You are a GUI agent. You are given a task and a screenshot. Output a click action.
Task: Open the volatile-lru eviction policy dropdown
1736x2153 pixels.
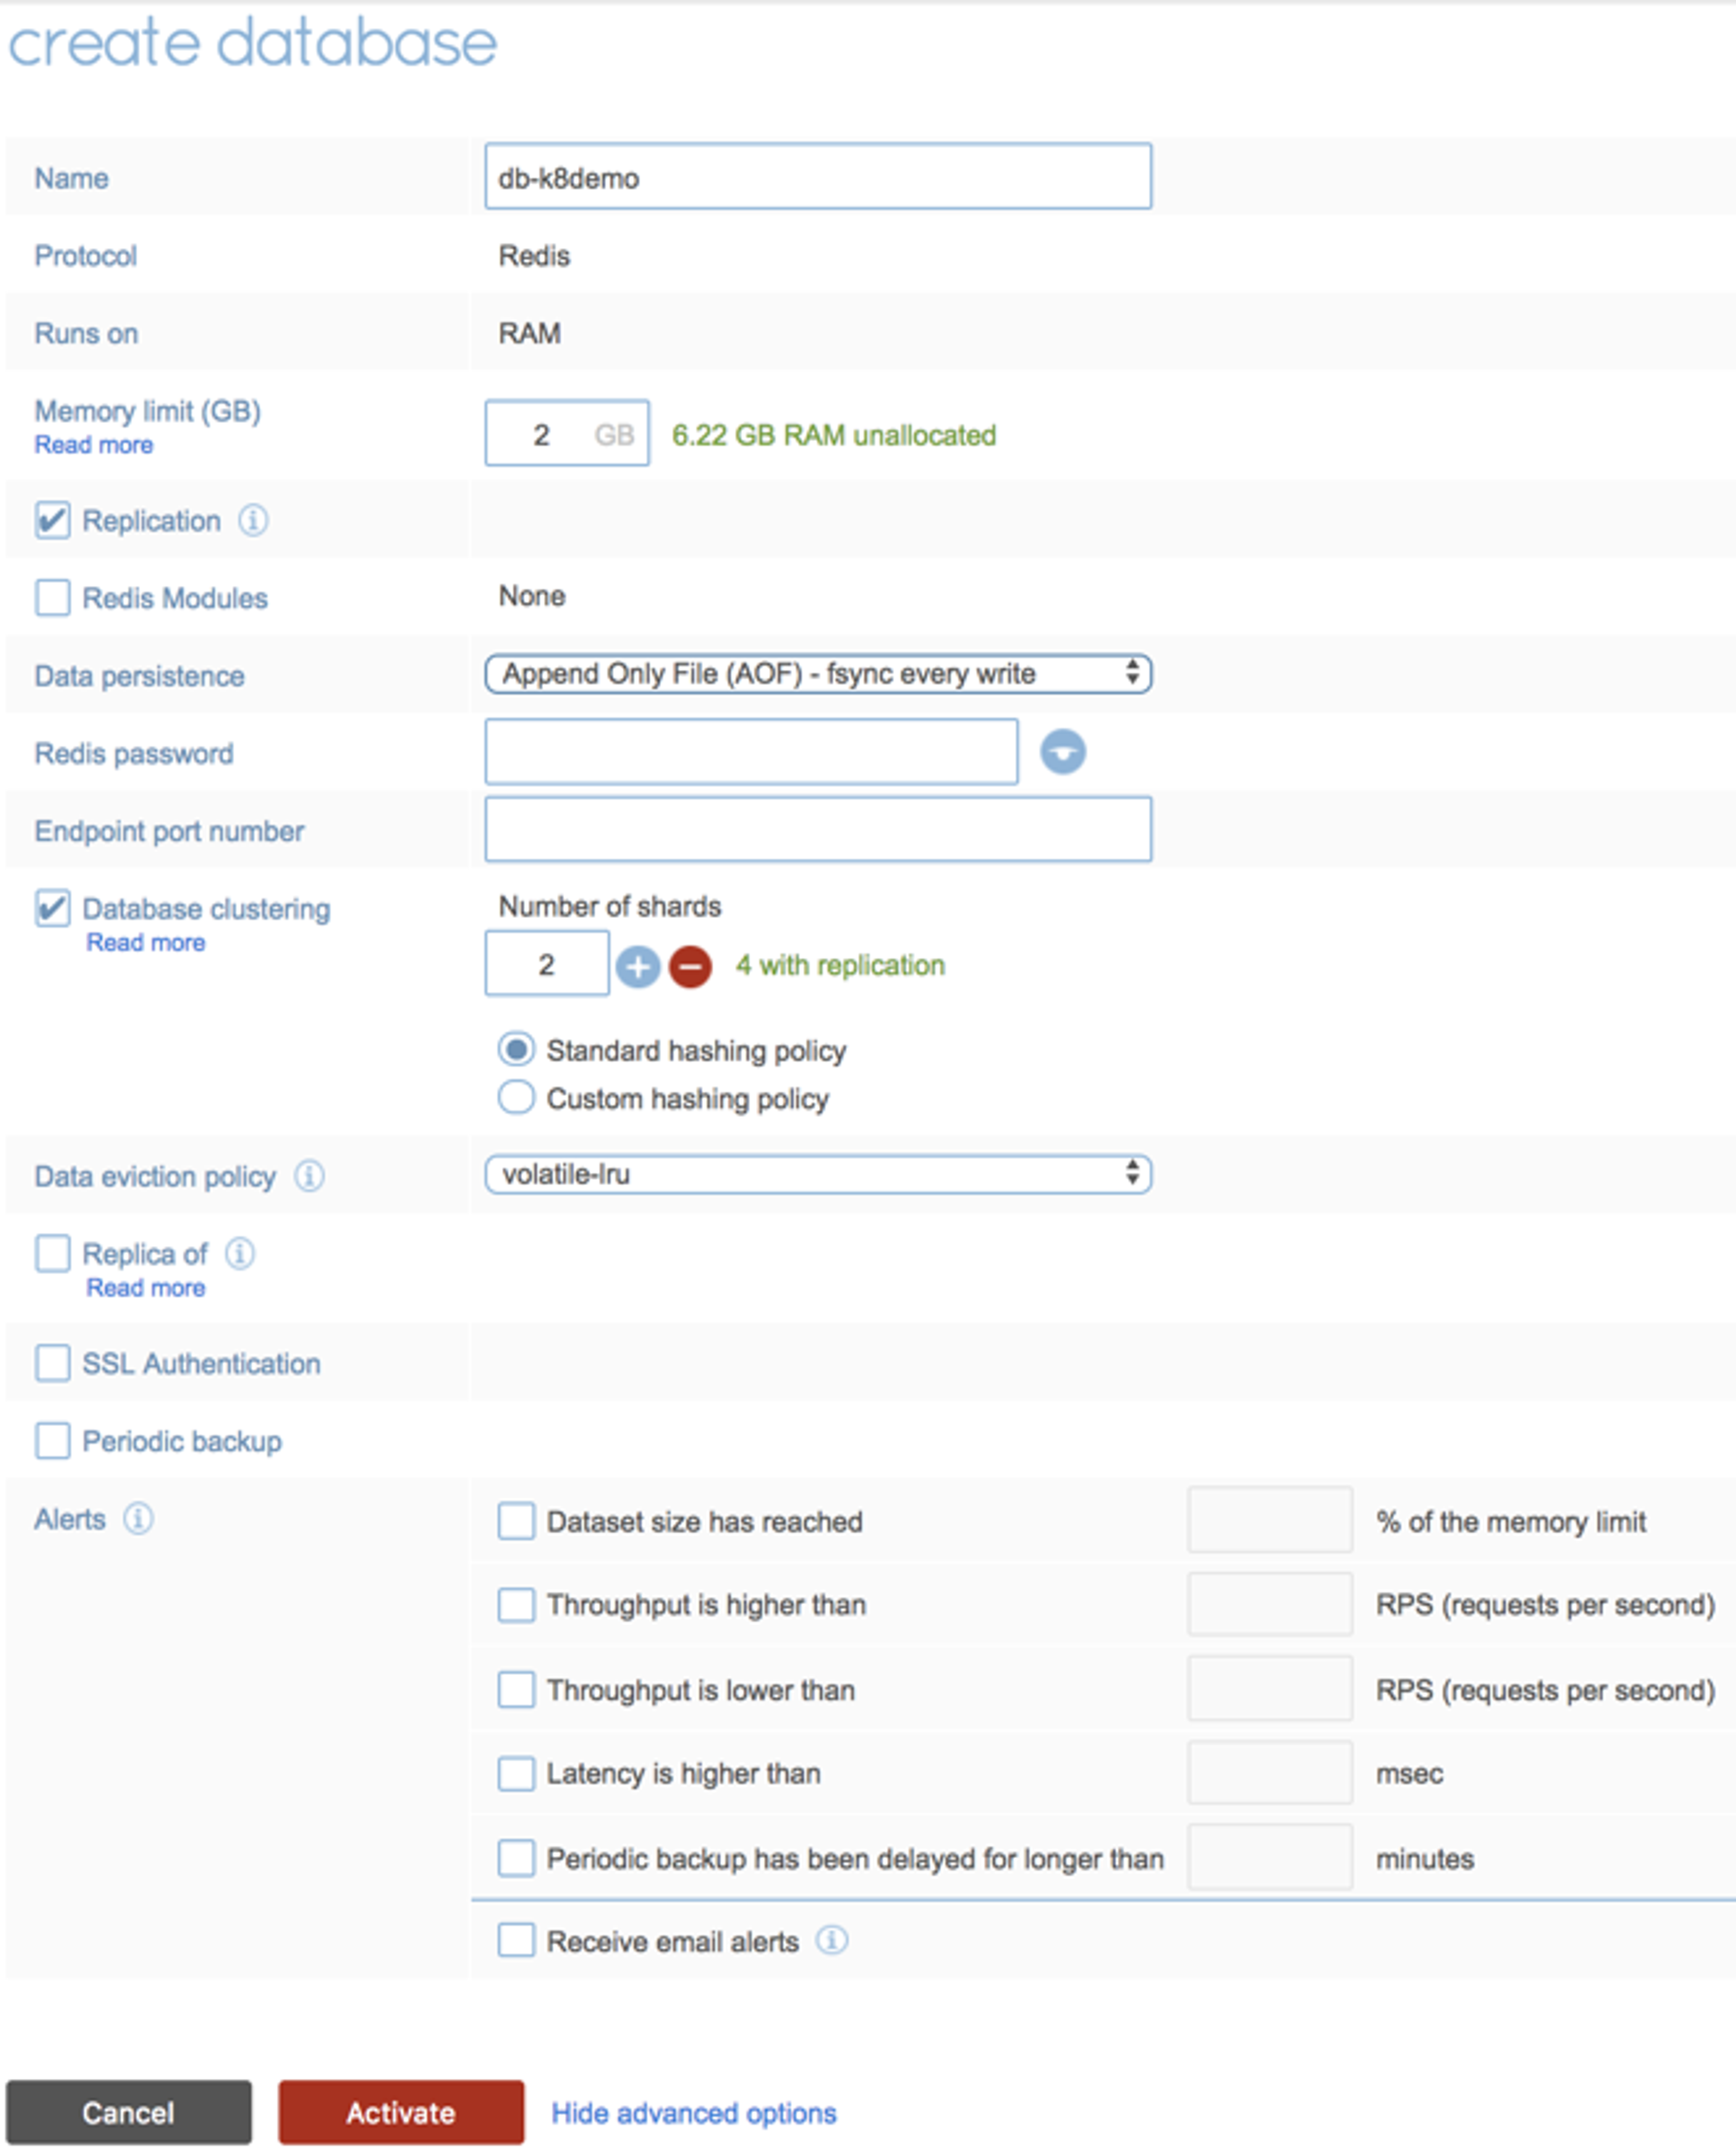point(817,1174)
